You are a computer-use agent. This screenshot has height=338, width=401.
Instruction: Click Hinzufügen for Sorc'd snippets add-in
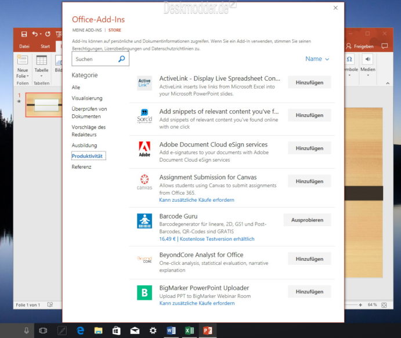(x=309, y=115)
